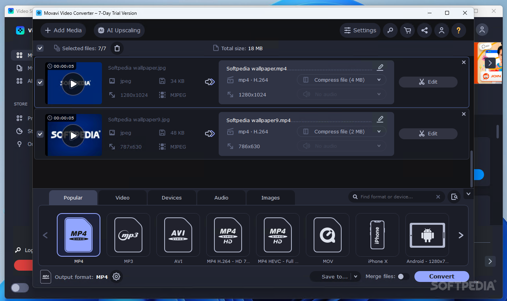Collapse the format panel with chevron
507x301 pixels.
[468, 194]
